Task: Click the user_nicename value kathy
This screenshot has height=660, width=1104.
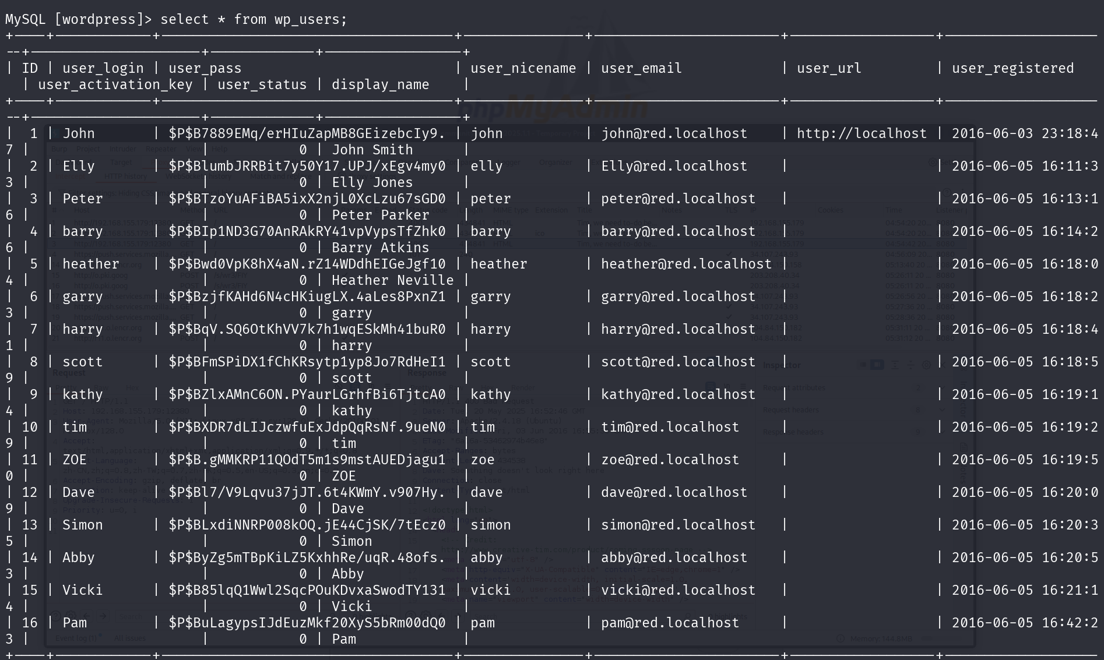Action: (x=491, y=394)
